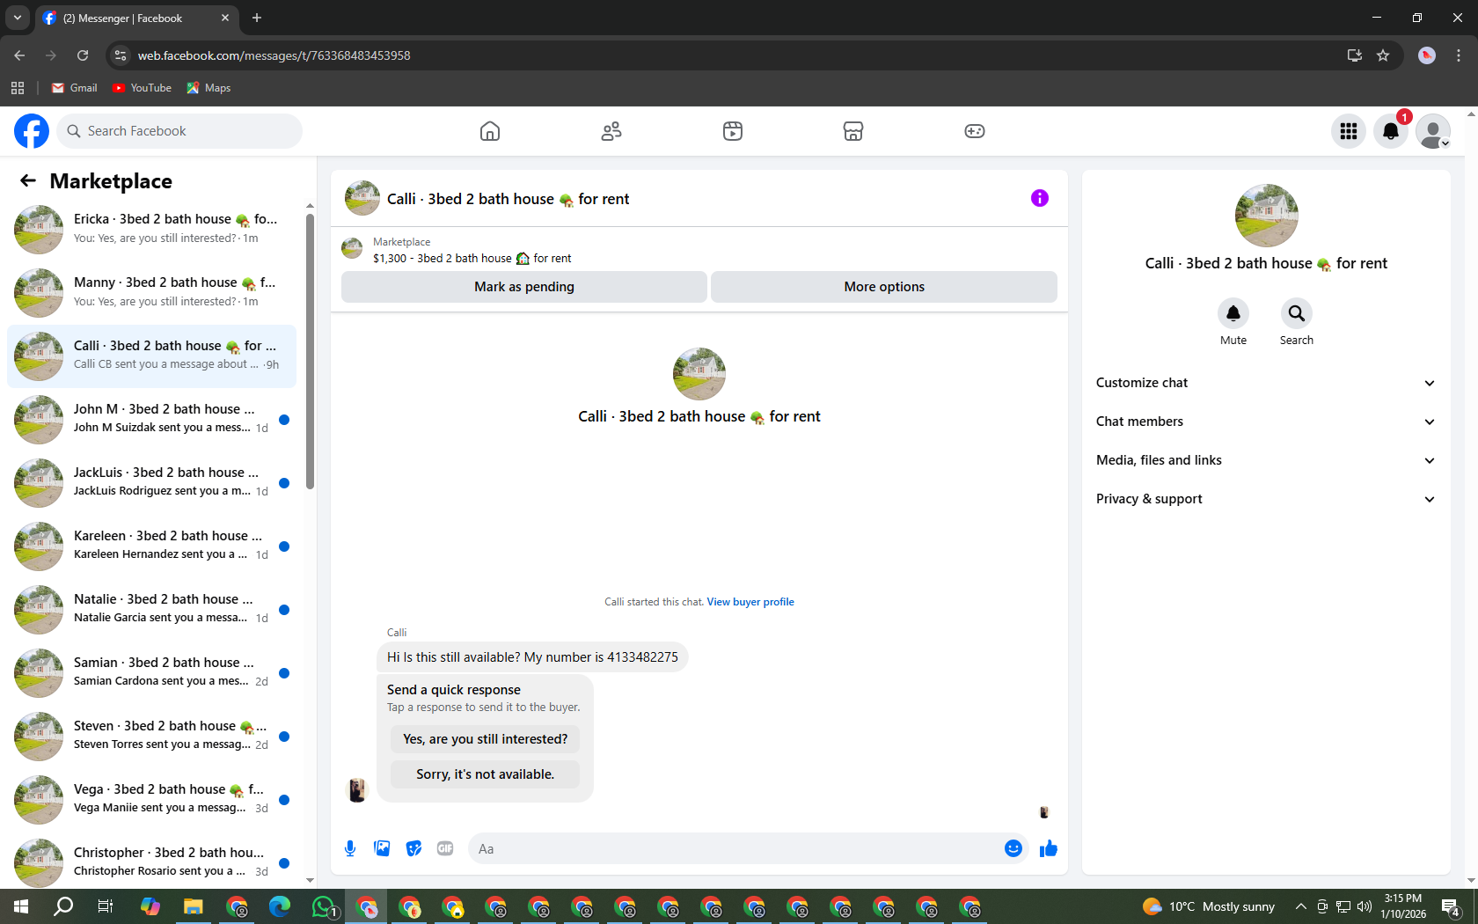Image resolution: width=1478 pixels, height=924 pixels.
Task: Open Maps bookmark
Action: pyautogui.click(x=209, y=88)
